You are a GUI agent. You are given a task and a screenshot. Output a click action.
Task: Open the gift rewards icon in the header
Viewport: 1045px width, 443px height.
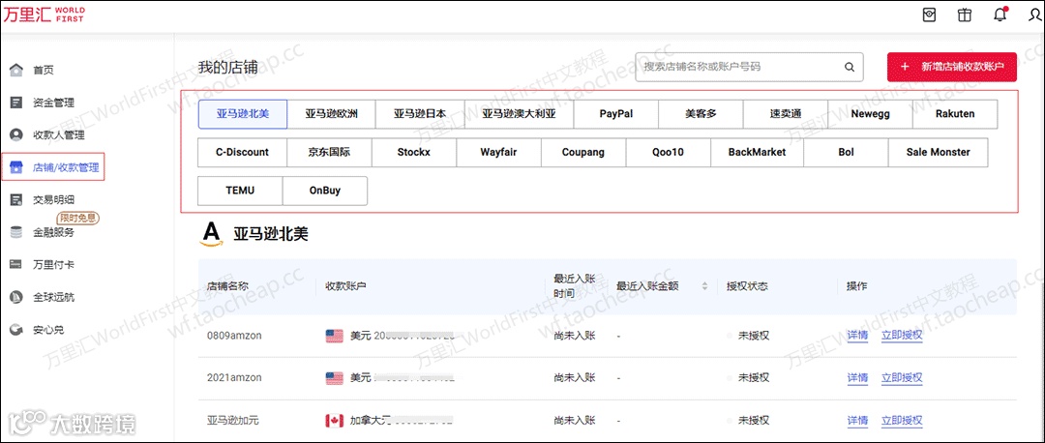pyautogui.click(x=965, y=15)
